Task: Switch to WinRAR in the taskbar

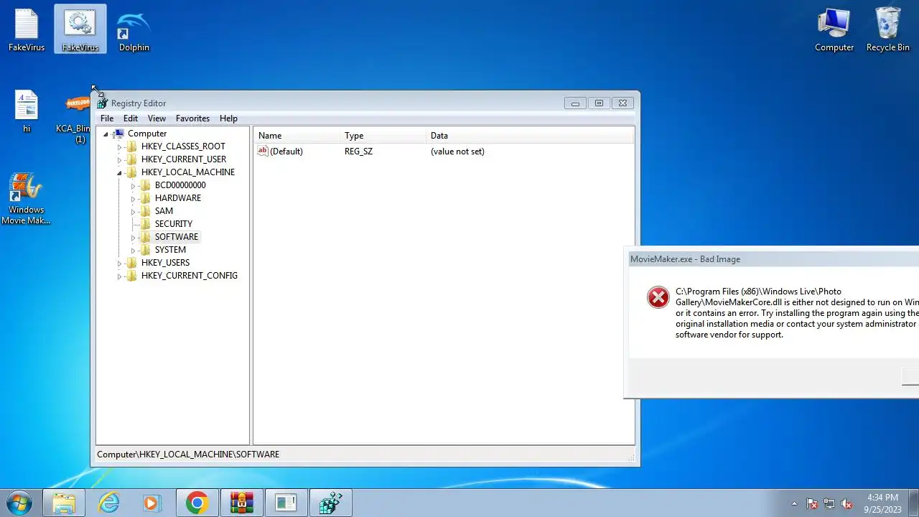Action: 241,503
